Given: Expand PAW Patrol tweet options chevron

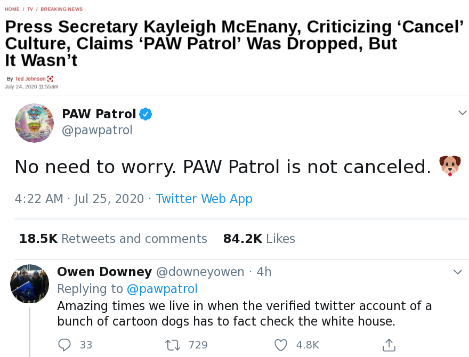Looking at the screenshot, I should click(x=463, y=112).
